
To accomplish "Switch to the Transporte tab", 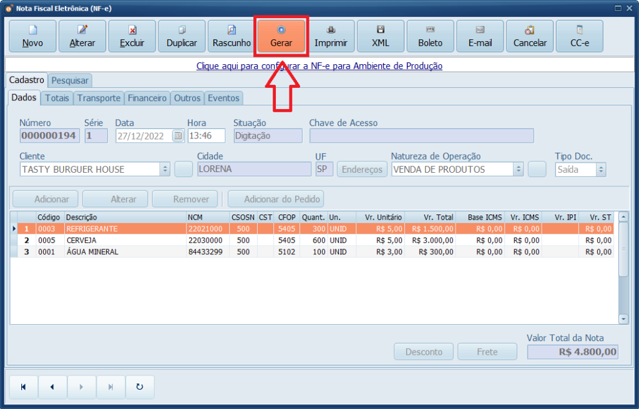I will [99, 98].
